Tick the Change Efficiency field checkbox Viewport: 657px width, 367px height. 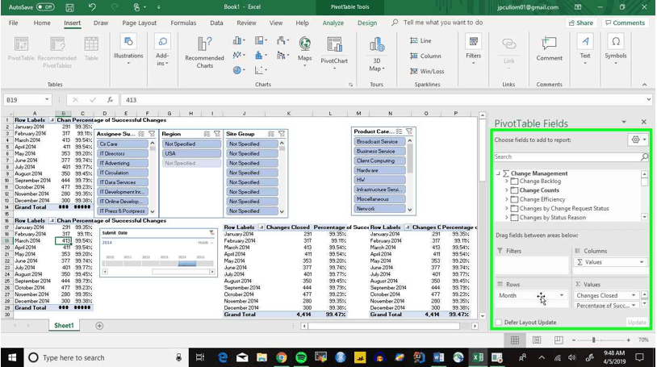[514, 199]
